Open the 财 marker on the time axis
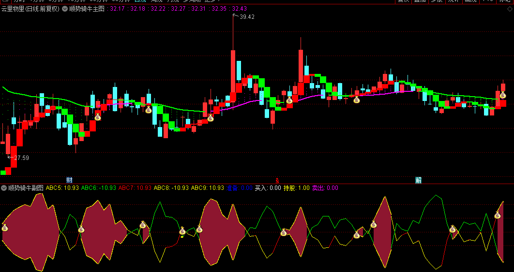Image resolution: width=514 pixels, height=272 pixels. [69, 180]
